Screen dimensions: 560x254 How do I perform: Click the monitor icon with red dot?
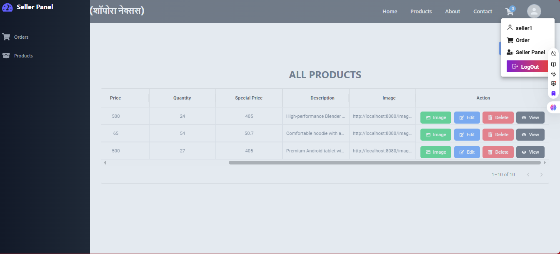click(x=553, y=84)
